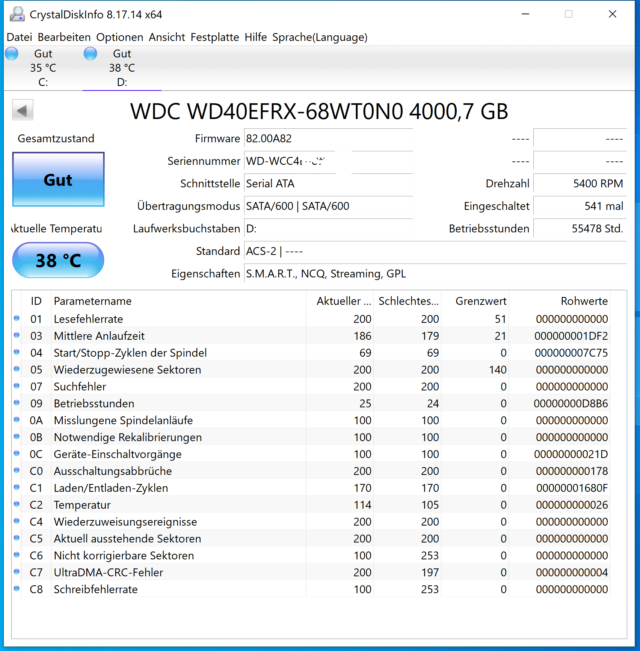Click the blue Gut health status button
The image size is (640, 651).
tap(58, 179)
